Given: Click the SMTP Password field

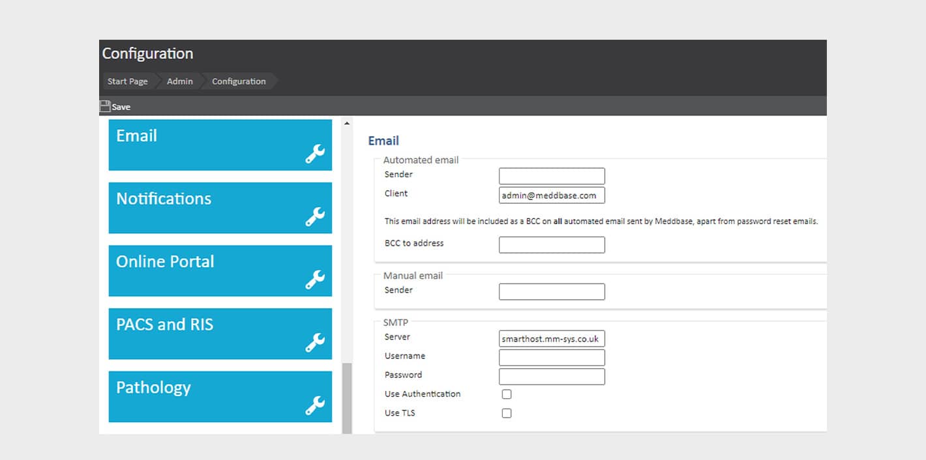Looking at the screenshot, I should (552, 376).
